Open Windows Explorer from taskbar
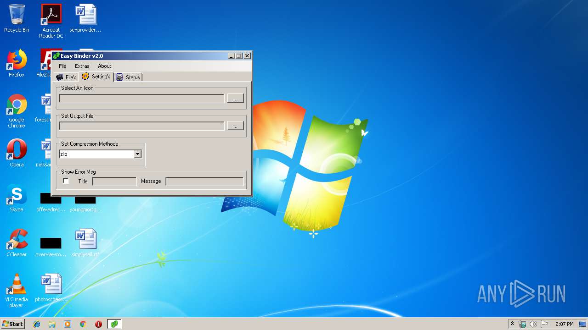Screen dimensions: 588x330 pos(52,324)
